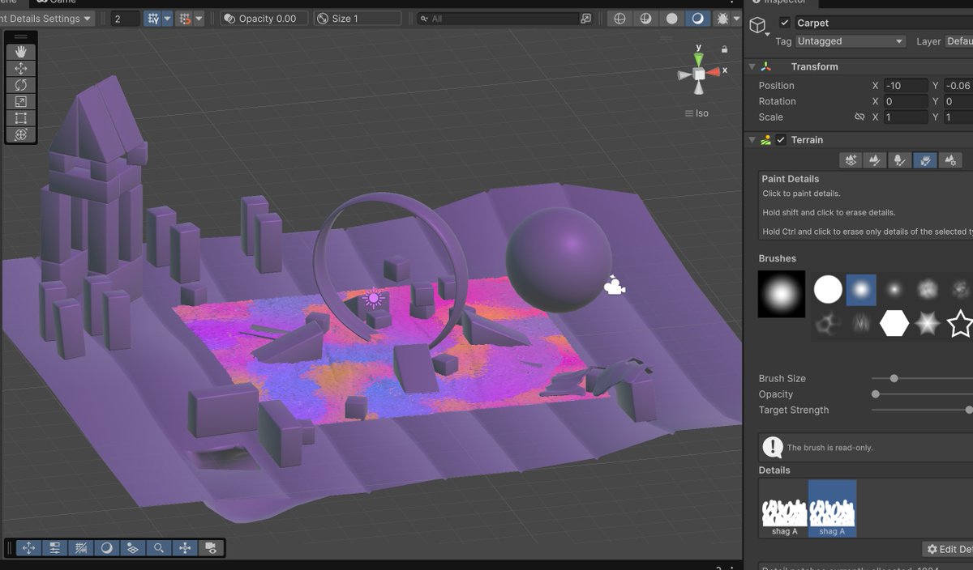Open the Layer dropdown
The height and width of the screenshot is (570, 973).
tap(958, 41)
